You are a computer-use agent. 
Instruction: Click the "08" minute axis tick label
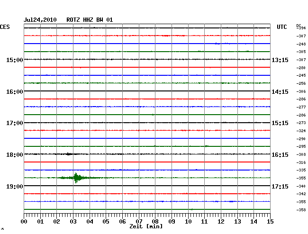155,222
